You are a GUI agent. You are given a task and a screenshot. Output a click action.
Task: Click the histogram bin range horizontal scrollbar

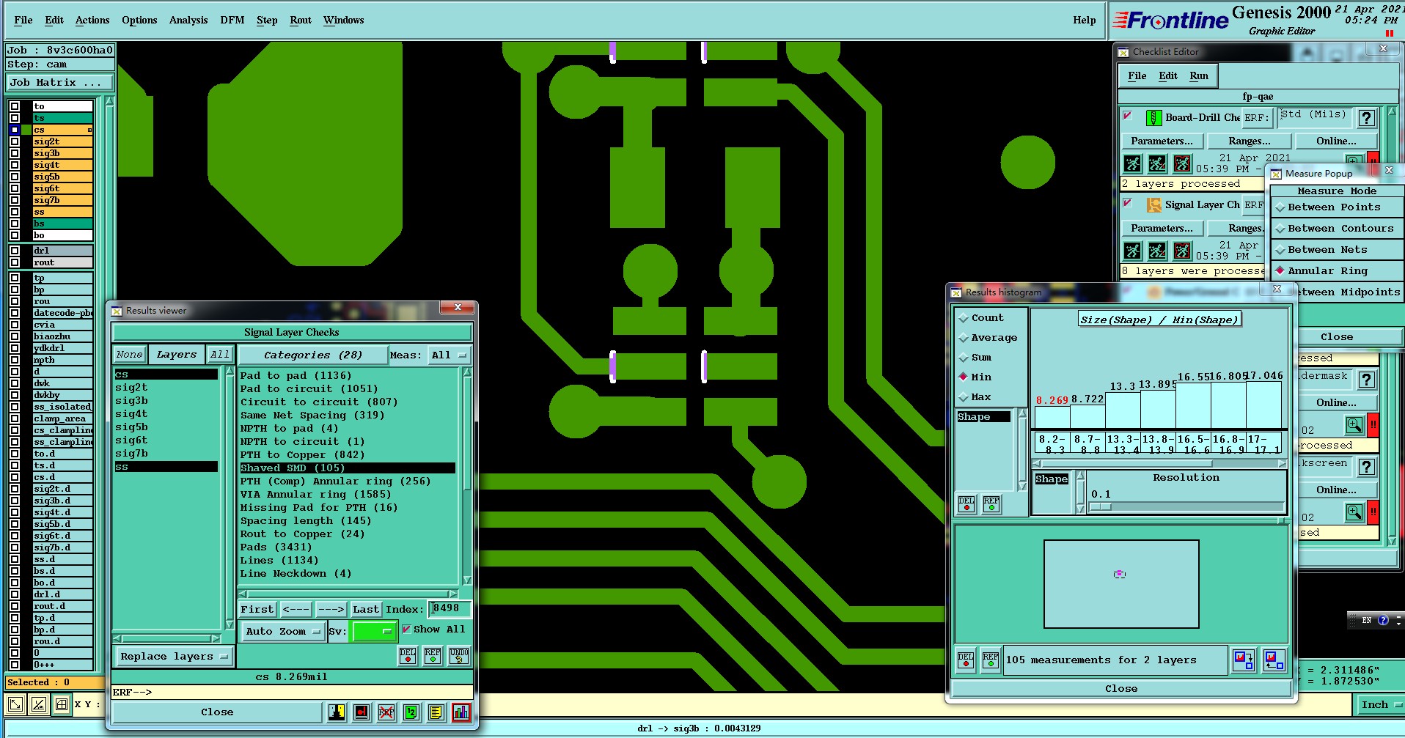(1159, 464)
